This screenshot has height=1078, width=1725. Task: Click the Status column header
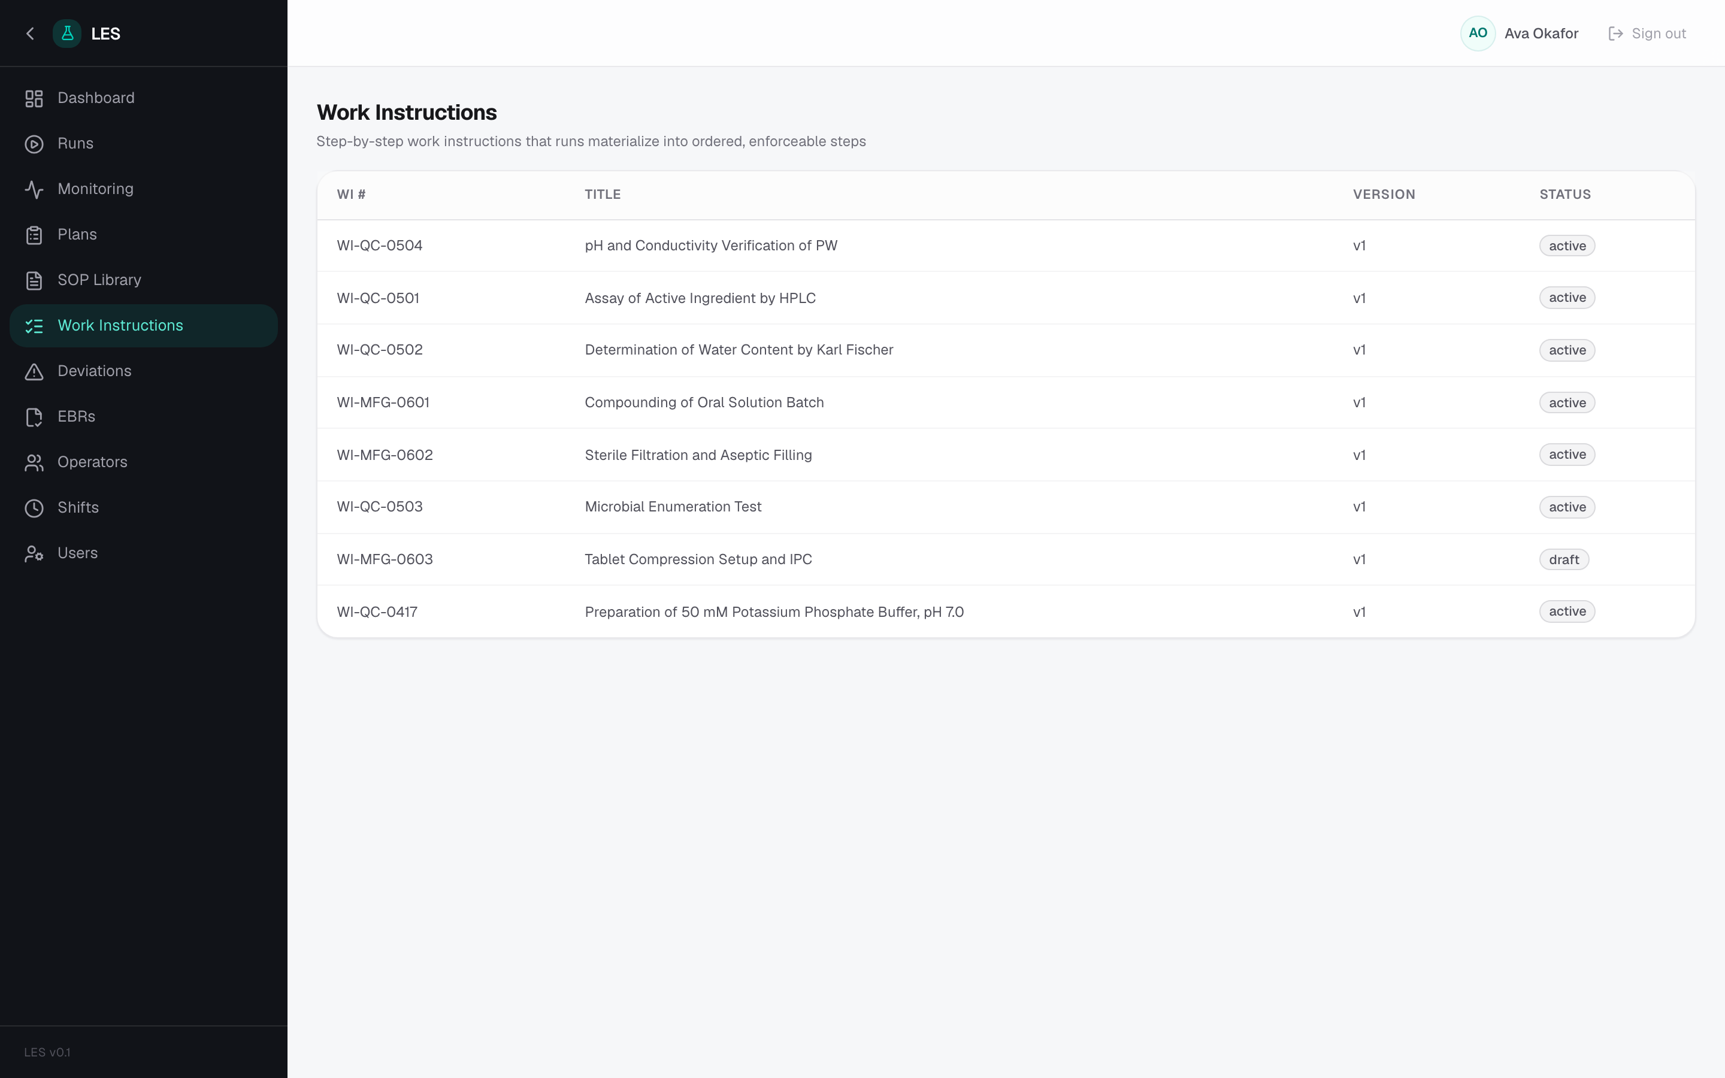pyautogui.click(x=1564, y=195)
